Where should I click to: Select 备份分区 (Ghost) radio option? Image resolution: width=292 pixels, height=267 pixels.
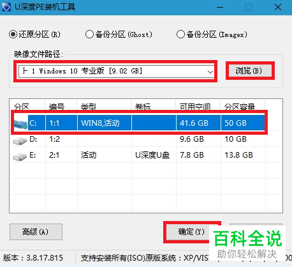click(119, 34)
